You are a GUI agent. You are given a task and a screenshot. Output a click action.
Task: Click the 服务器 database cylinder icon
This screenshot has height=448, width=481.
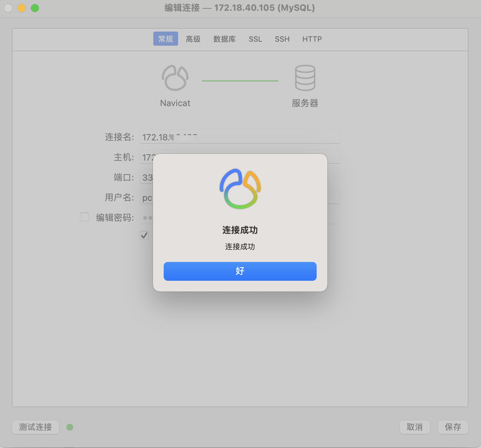tap(305, 78)
